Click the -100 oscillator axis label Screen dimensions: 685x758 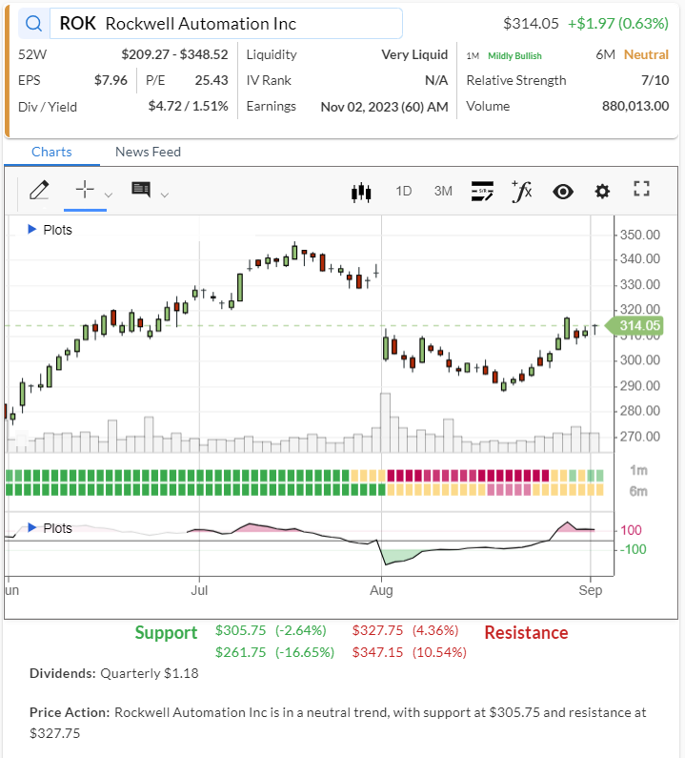pos(633,549)
